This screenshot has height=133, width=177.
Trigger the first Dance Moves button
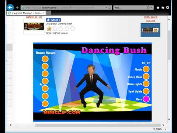(x=45, y=59)
